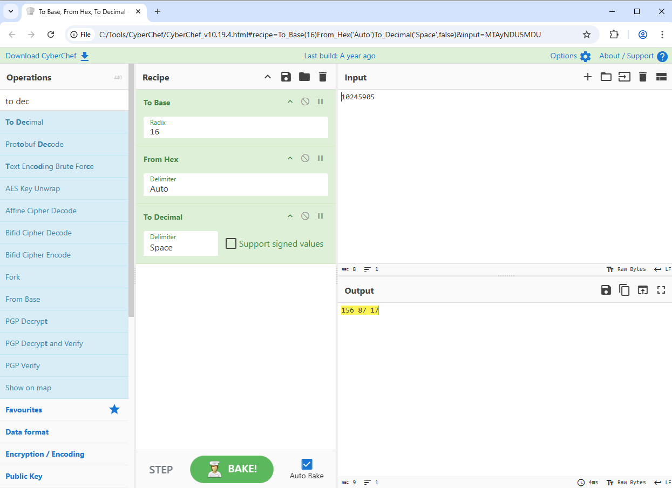Copy raw output to clipboard
672x488 pixels.
(624, 290)
